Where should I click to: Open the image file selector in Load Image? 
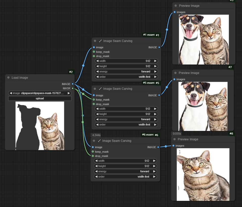click(40, 93)
